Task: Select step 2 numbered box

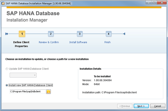Action: pos(51,34)
